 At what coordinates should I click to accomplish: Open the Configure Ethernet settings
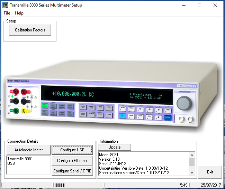coord(72,161)
